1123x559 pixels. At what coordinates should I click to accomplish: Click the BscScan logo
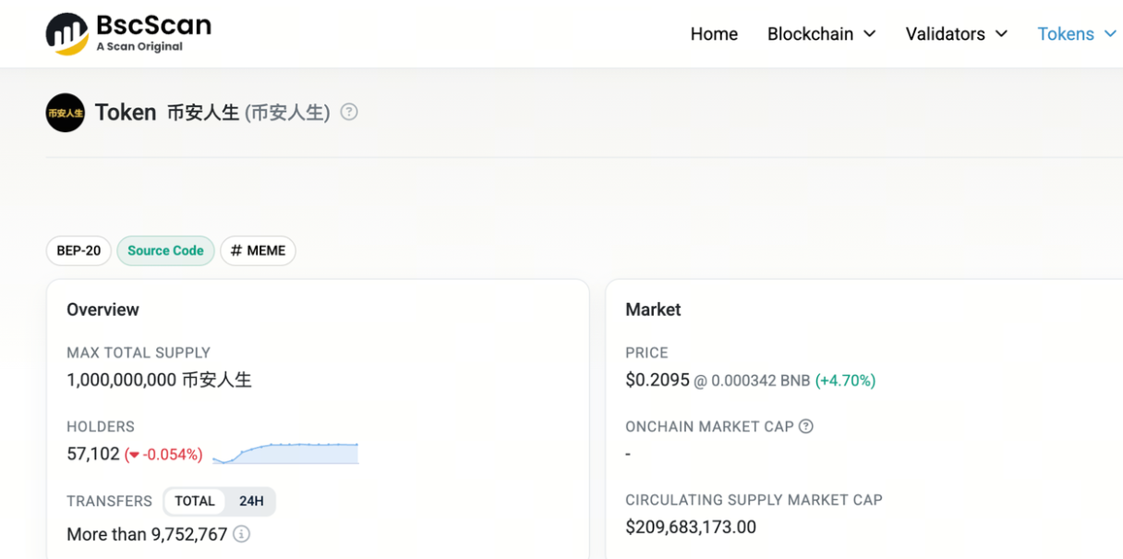[128, 33]
